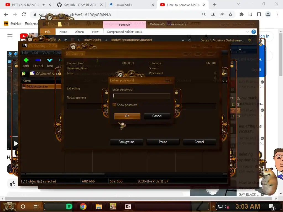The height and width of the screenshot is (212, 283).
Task: Open the Explorer File tab
Action: click(x=48, y=32)
